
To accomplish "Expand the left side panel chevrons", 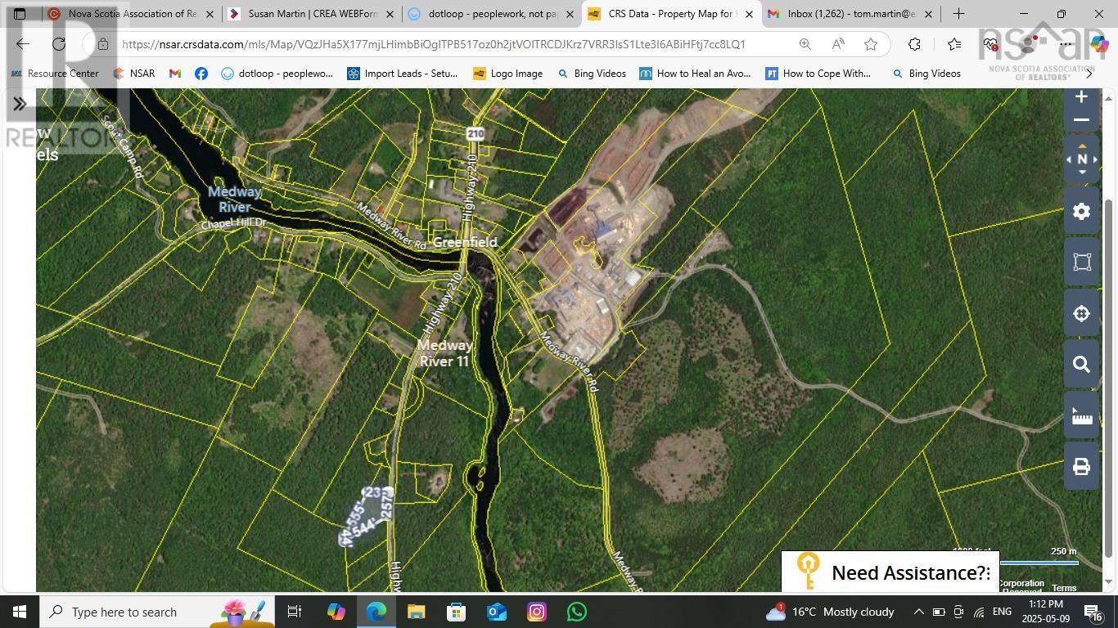I will tap(20, 104).
